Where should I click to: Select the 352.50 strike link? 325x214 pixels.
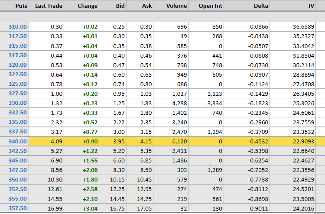(18, 189)
